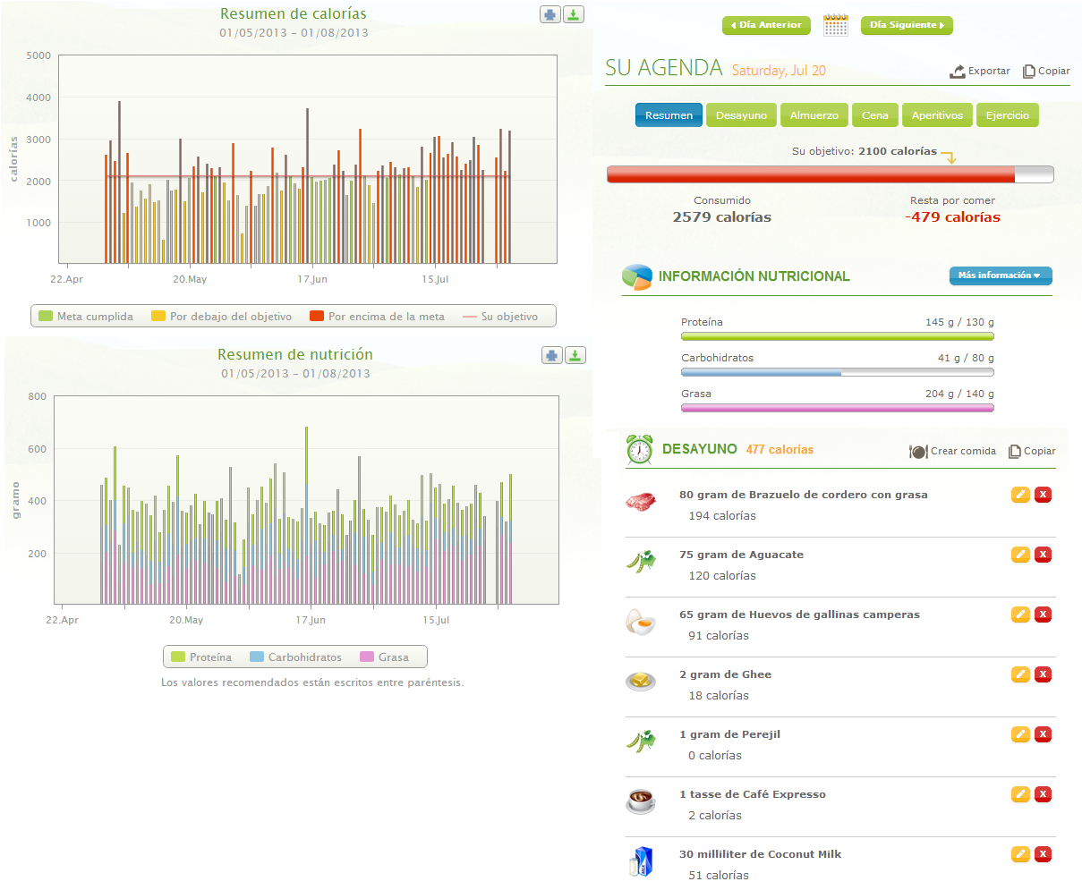This screenshot has height=890, width=1082.
Task: Delete the Aguacate breakfast entry
Action: pos(1043,555)
